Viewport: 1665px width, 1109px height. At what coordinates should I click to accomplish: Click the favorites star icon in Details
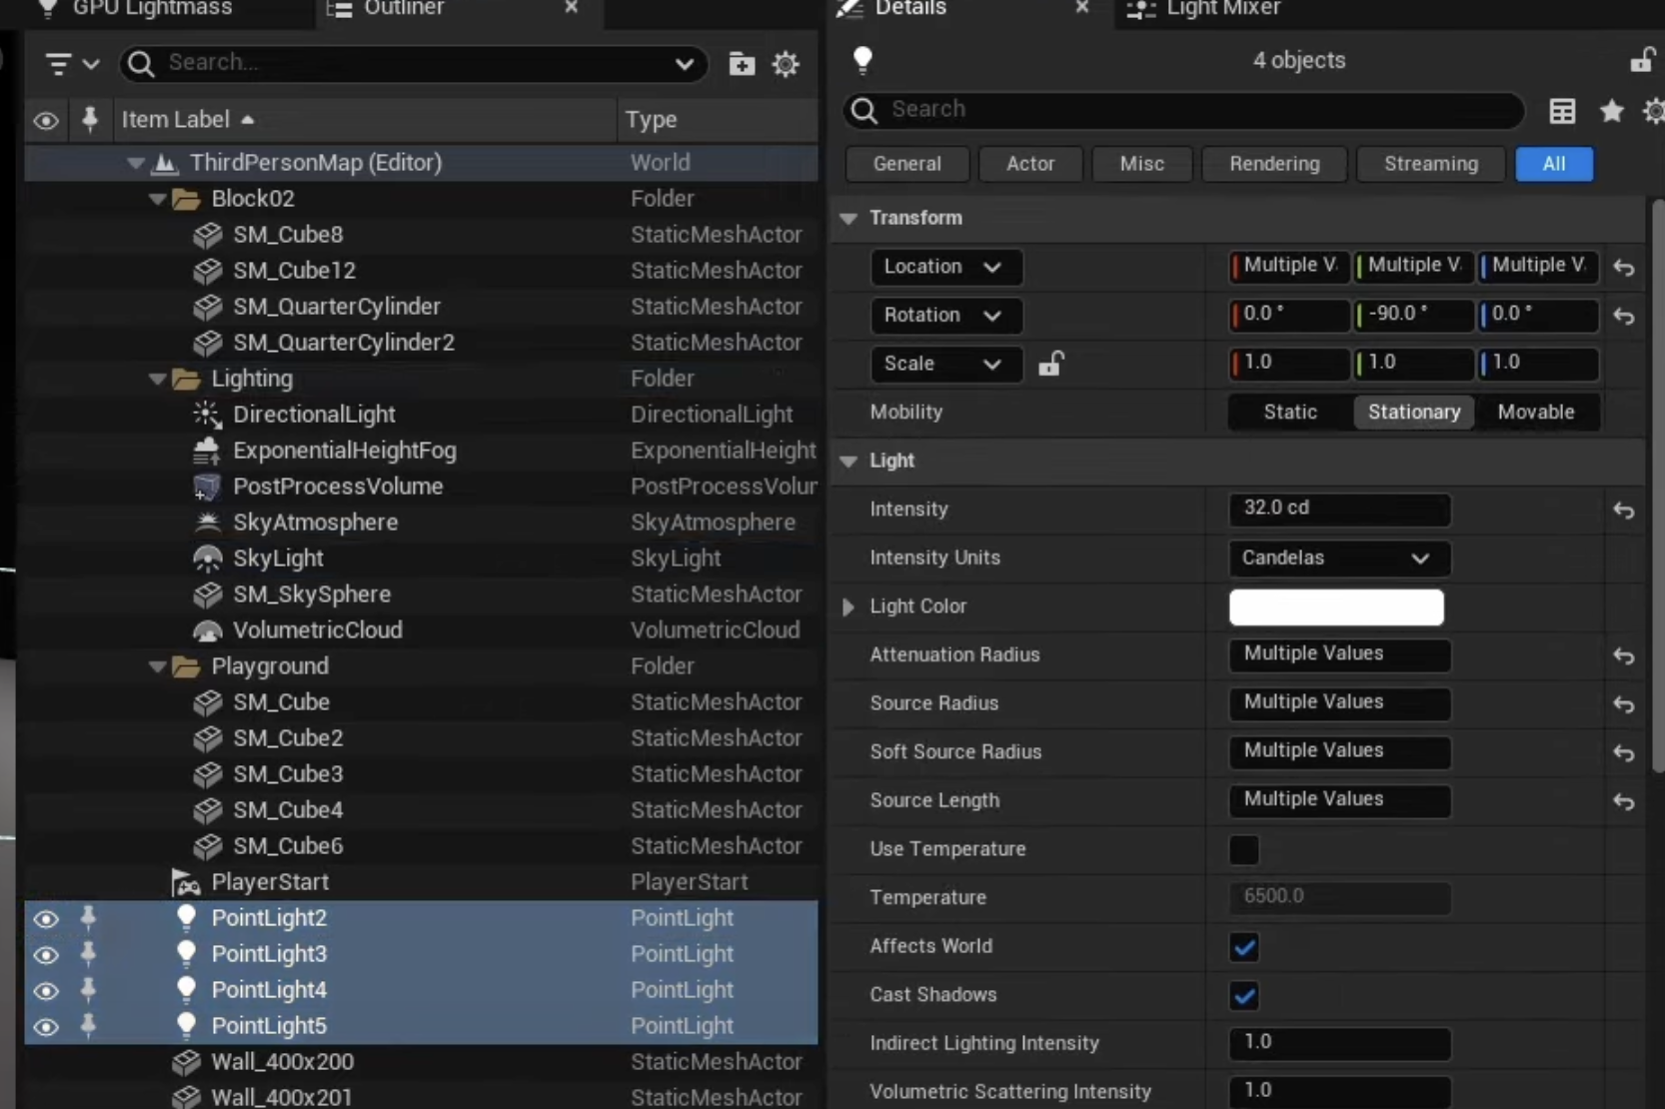tap(1611, 111)
